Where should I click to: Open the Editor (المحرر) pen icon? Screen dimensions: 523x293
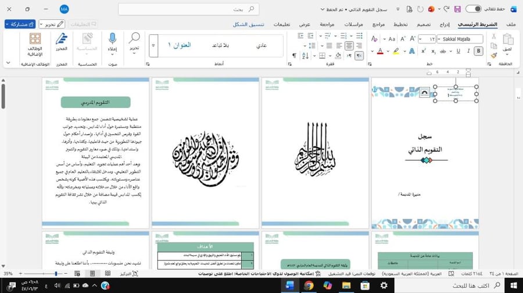point(62,39)
